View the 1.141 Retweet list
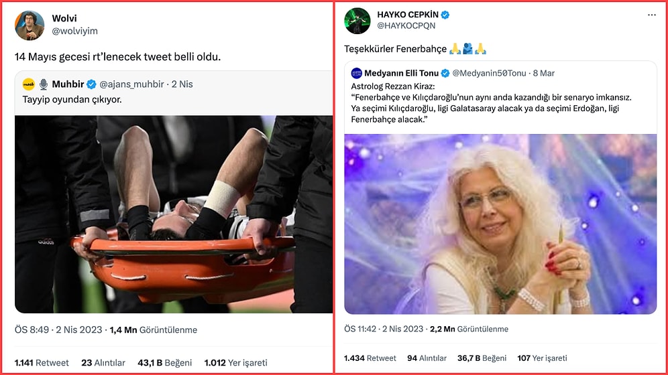 click(x=42, y=363)
